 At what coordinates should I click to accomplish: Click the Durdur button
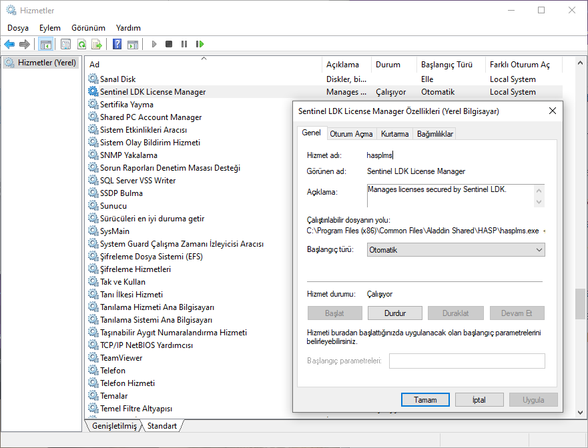pos(394,313)
